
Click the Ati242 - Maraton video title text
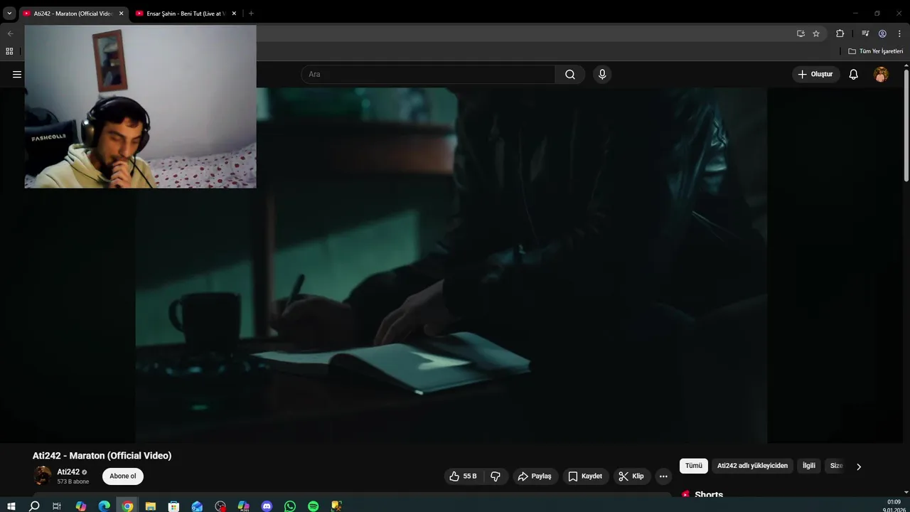pos(102,455)
